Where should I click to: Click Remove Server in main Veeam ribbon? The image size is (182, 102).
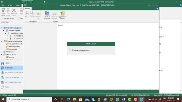14,12
